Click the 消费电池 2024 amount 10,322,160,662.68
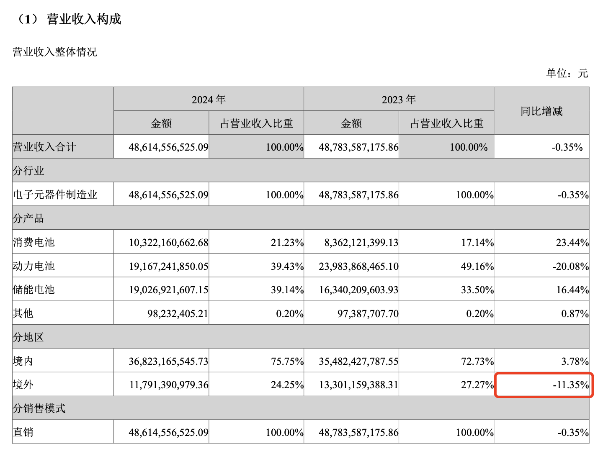Viewport: 598px width, 451px height. pos(168,243)
